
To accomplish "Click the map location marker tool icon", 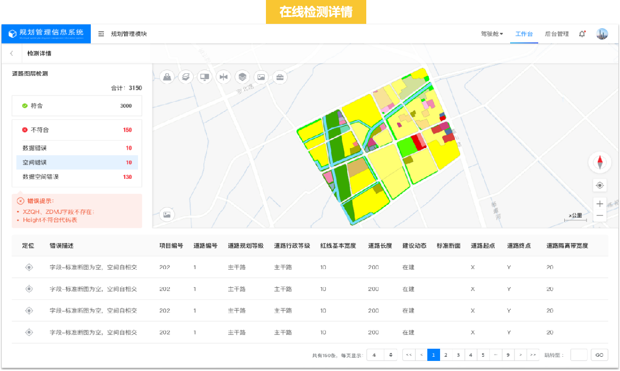I will point(168,77).
